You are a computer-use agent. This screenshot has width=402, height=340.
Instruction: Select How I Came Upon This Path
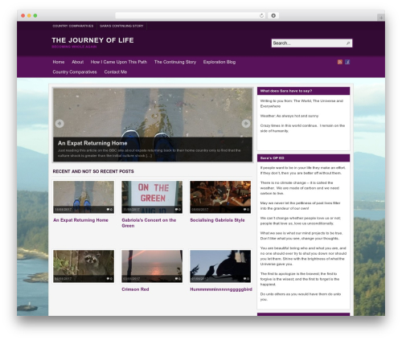click(119, 62)
